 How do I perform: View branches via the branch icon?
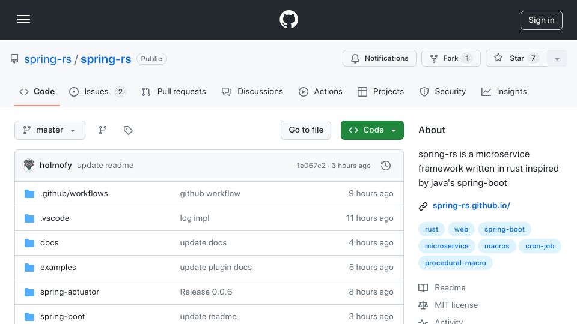pos(103,130)
